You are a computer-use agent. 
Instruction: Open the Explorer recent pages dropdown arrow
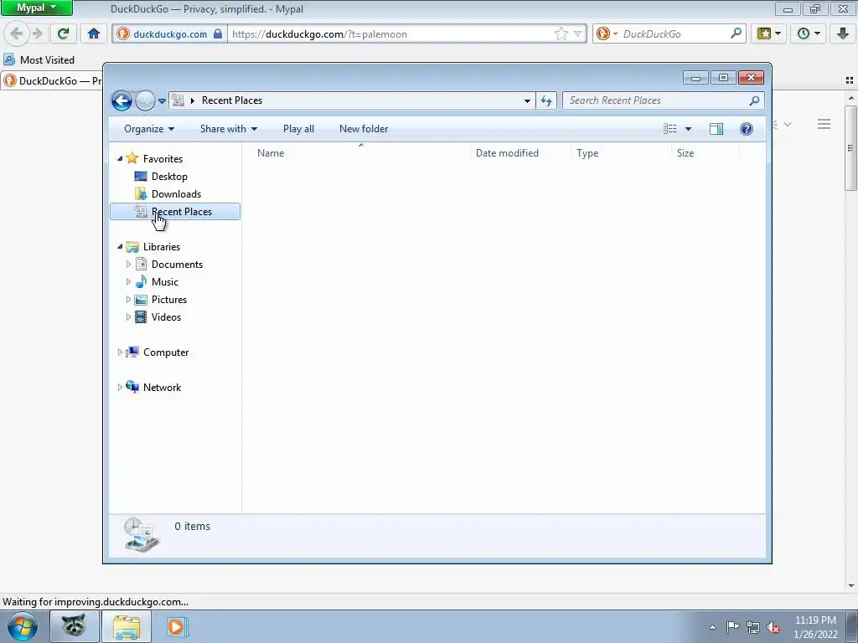coord(162,101)
